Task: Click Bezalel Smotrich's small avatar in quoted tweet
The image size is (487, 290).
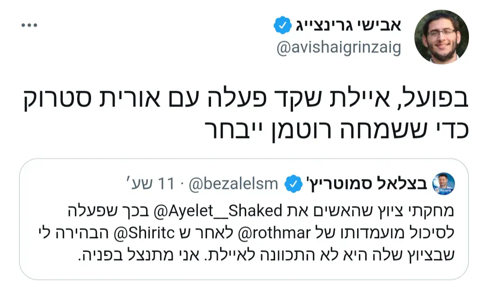Action: [x=444, y=184]
